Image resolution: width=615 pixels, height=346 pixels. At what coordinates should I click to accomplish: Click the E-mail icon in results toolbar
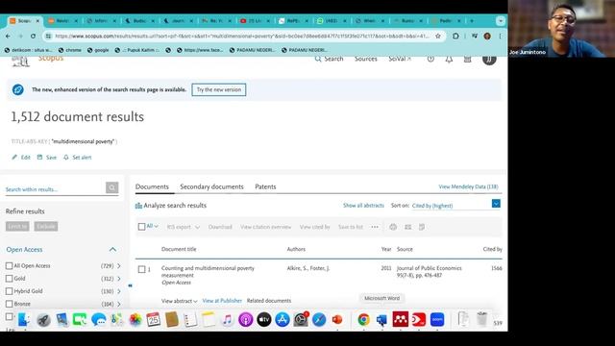pyautogui.click(x=407, y=227)
